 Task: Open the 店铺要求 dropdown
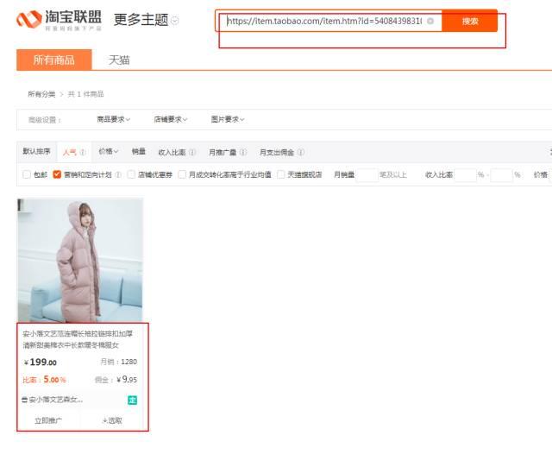click(171, 119)
